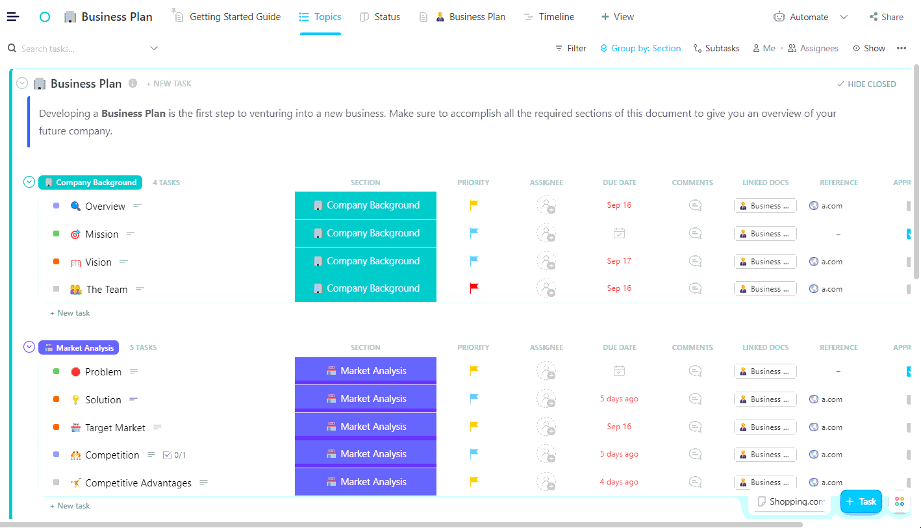Click the info icon beside Business Plan title

(132, 83)
